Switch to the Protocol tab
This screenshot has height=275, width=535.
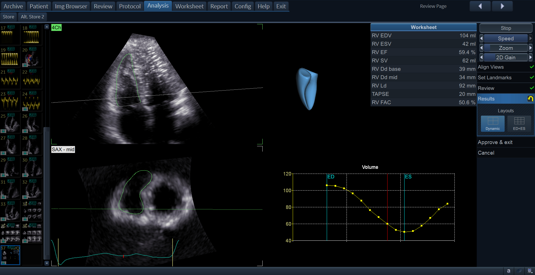(x=130, y=6)
